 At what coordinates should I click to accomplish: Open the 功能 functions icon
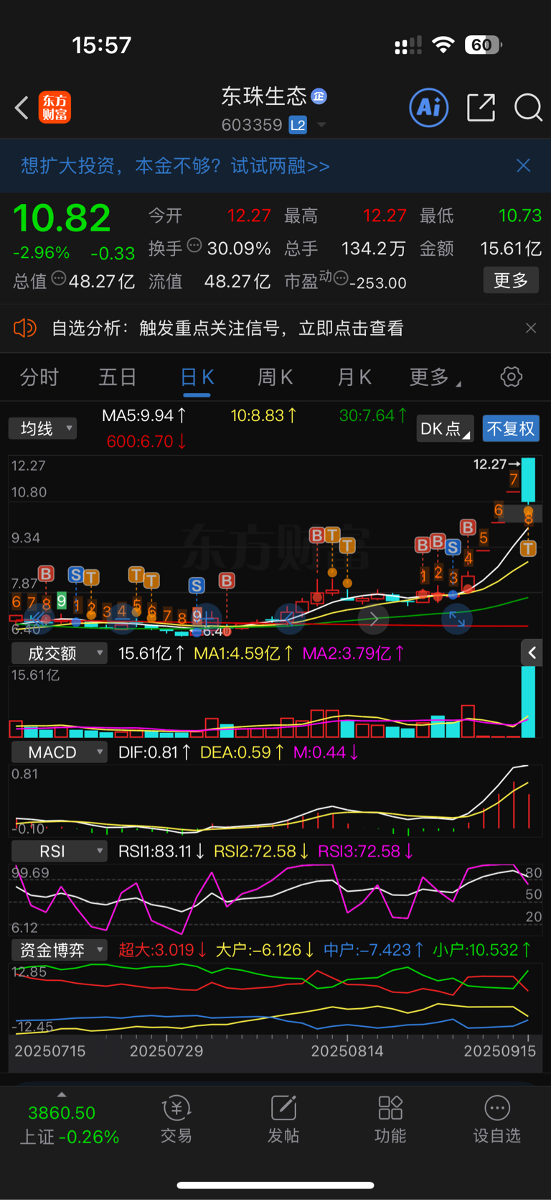(x=390, y=1120)
